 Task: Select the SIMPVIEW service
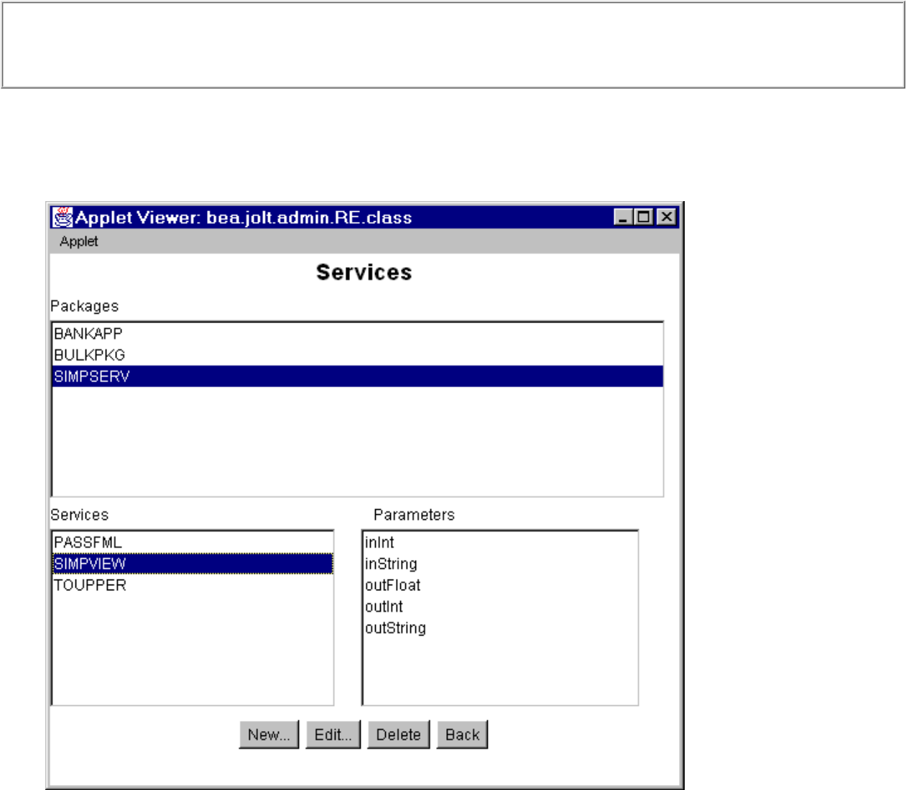(x=193, y=564)
